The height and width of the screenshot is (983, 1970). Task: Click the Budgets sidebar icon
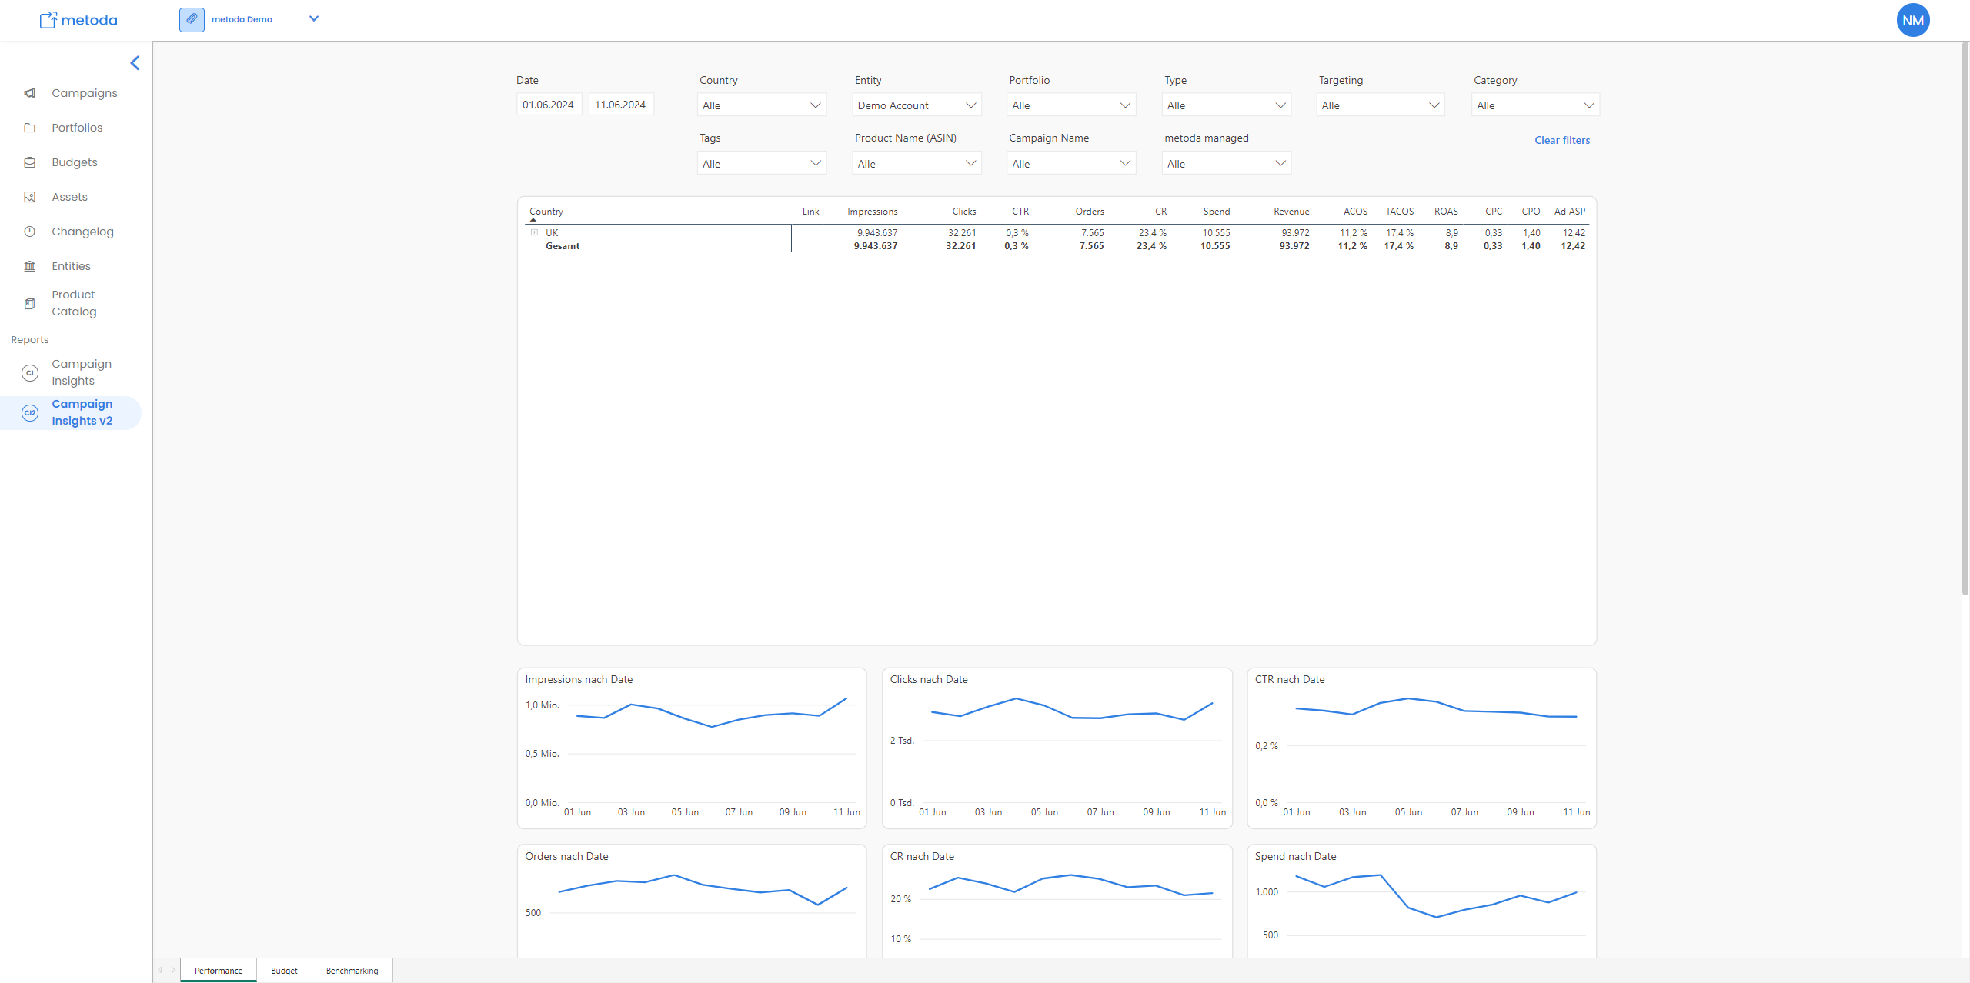30,162
